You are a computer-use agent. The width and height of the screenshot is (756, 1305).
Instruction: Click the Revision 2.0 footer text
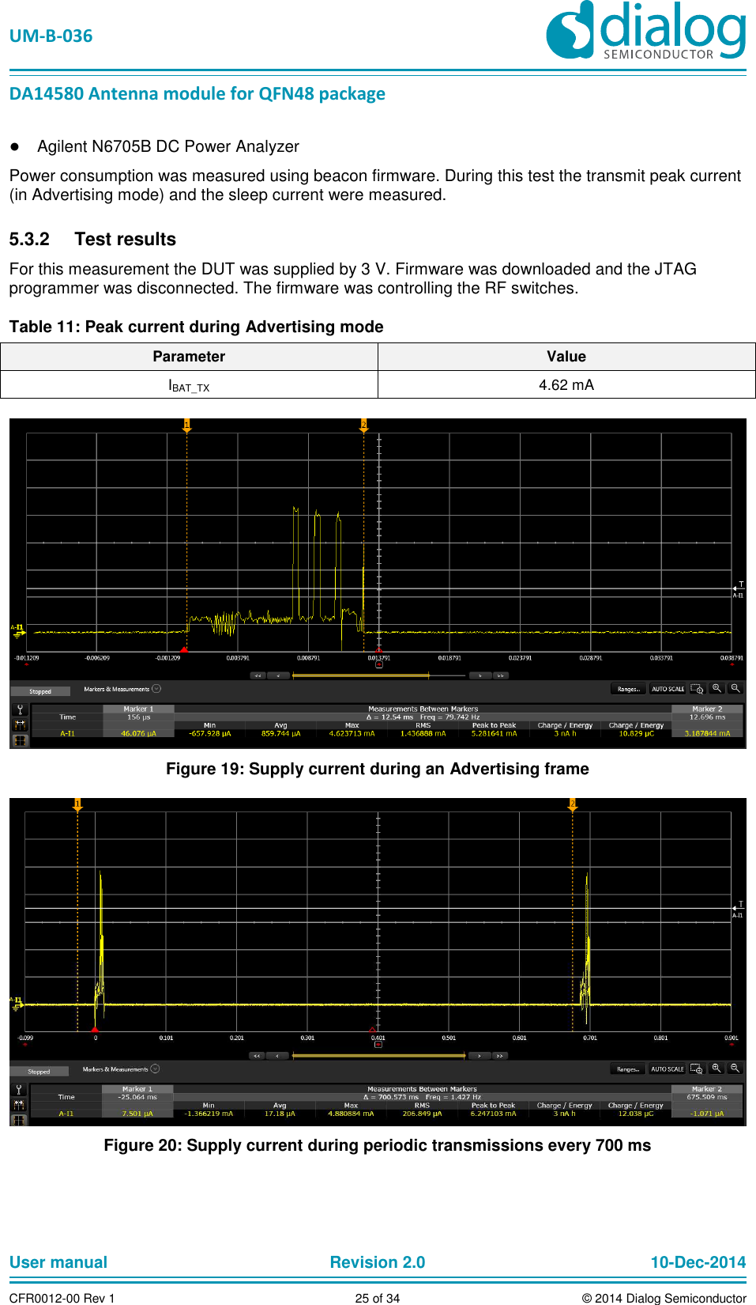[378, 1262]
